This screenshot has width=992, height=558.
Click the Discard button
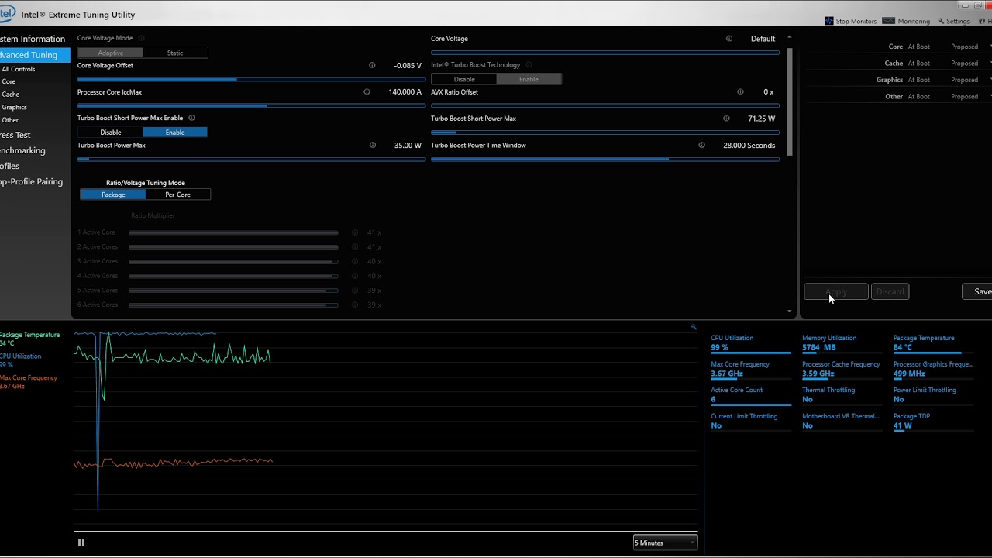[x=890, y=292]
